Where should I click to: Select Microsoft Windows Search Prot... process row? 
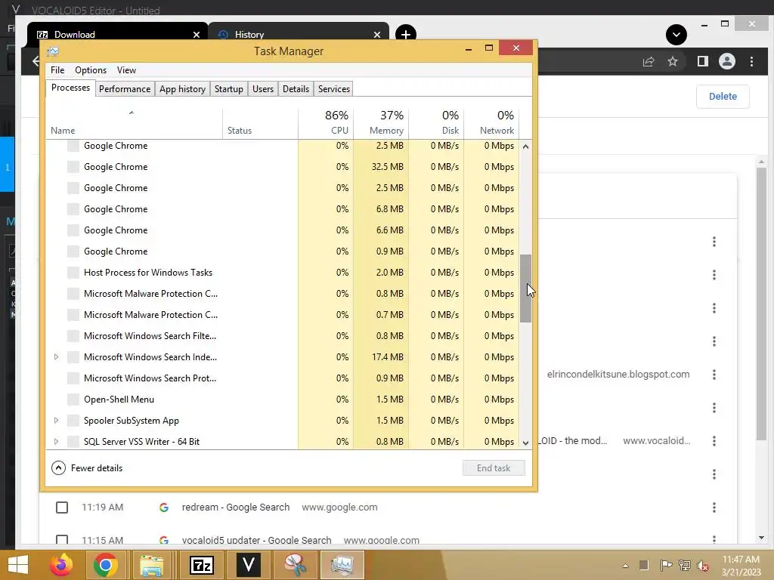pyautogui.click(x=283, y=378)
